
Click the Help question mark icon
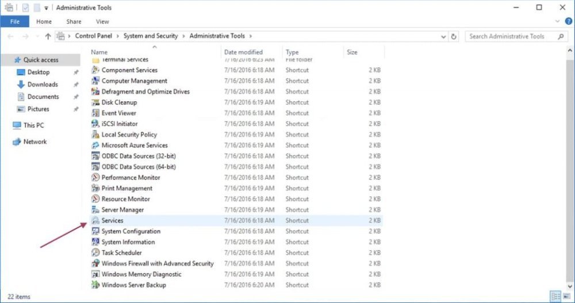(568, 21)
